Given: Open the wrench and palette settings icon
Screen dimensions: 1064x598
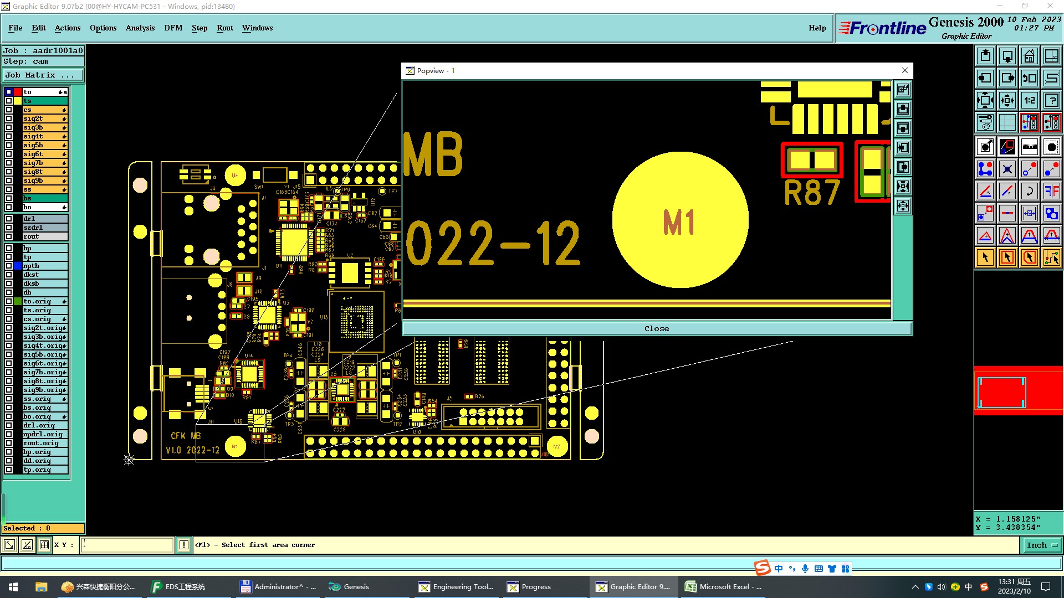Looking at the screenshot, I should (x=985, y=122).
